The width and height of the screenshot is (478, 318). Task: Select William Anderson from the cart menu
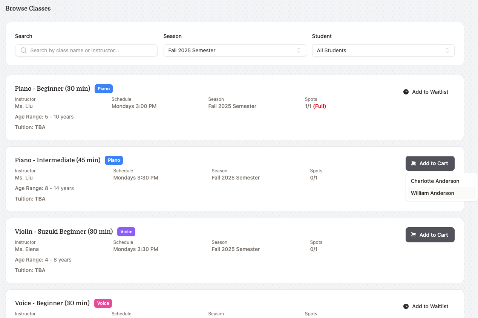432,193
